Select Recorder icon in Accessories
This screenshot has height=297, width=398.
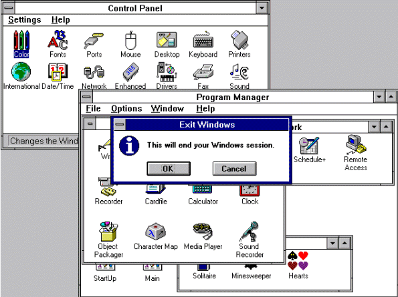[108, 192]
